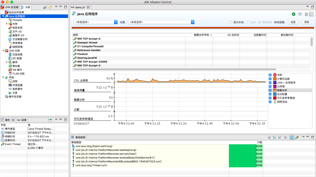This screenshot has width=316, height=177.
Task: Collapse the 环境 tree node
Action: tap(3, 77)
